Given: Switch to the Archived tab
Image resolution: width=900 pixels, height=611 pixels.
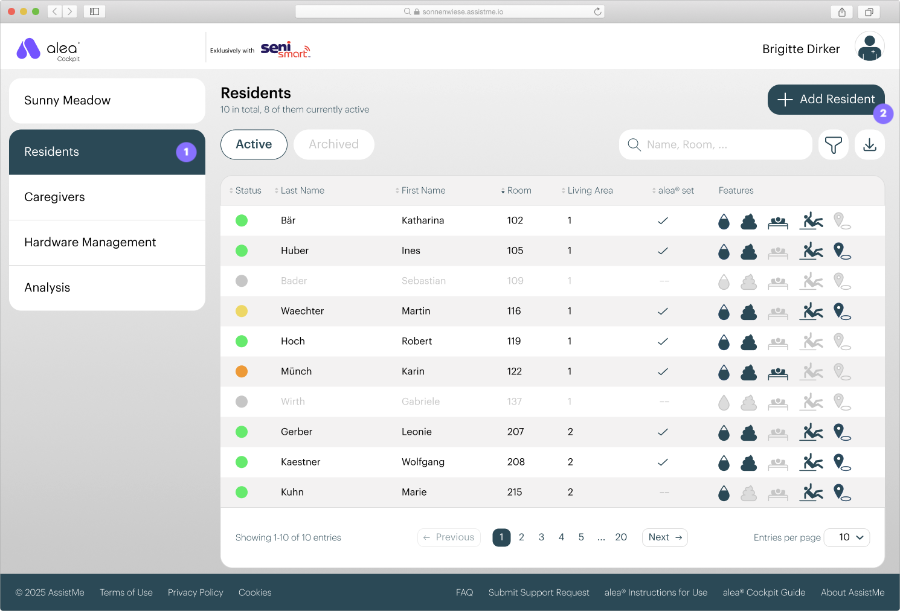Looking at the screenshot, I should [333, 145].
